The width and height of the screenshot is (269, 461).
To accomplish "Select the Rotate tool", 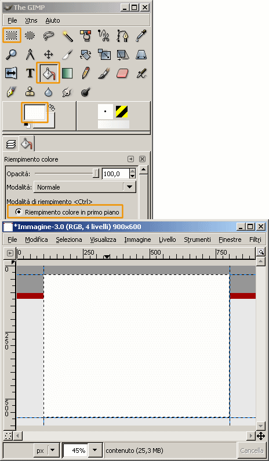I will click(x=85, y=55).
